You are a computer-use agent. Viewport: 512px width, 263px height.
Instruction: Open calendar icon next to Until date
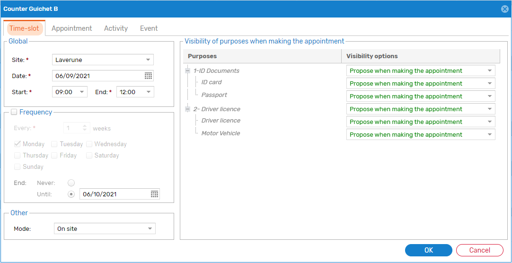[154, 194]
